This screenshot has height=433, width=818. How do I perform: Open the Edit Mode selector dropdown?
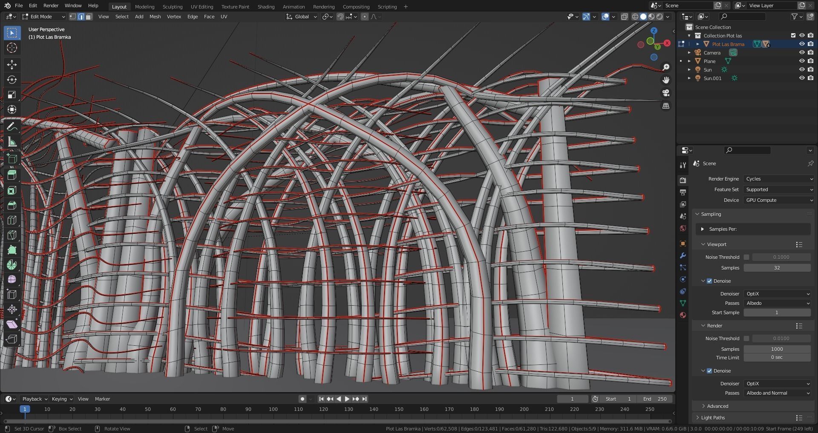pos(43,17)
